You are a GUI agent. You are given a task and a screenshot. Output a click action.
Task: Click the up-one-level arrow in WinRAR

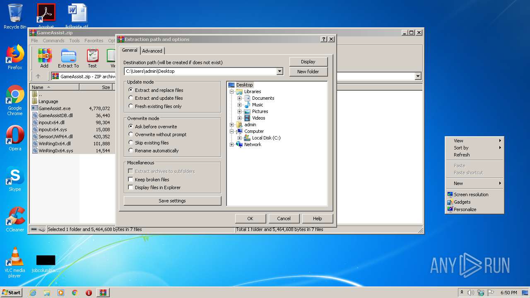[38, 76]
